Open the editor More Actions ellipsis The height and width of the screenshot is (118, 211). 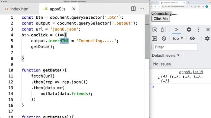(142, 9)
